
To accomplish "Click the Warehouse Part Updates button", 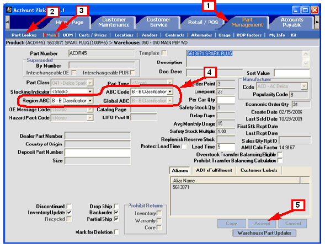I will 264,233.
